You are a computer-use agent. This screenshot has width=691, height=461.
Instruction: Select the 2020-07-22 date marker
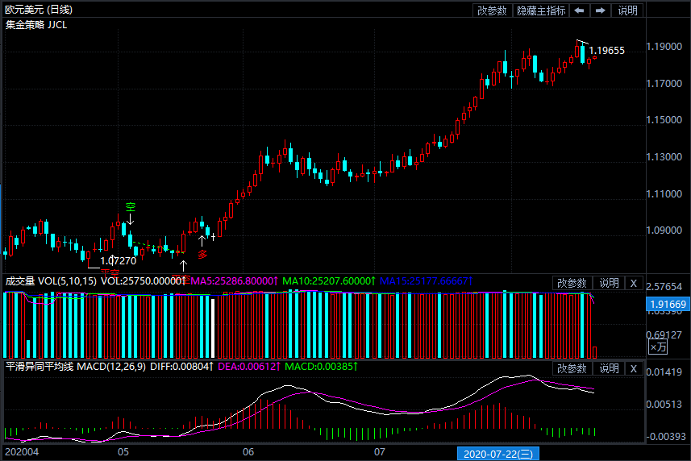coord(497,454)
